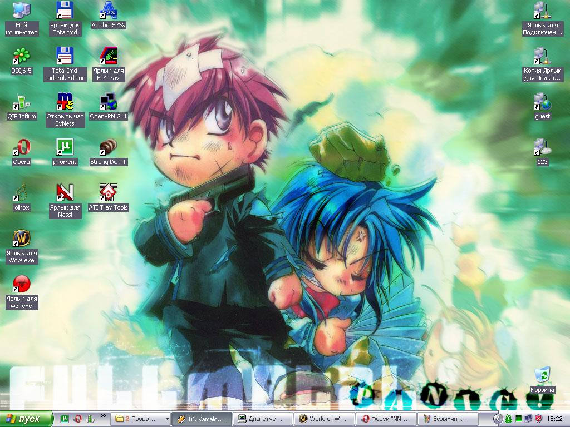Switch to the Безымянн... taskbar button
570x427 pixels.
[447, 419]
